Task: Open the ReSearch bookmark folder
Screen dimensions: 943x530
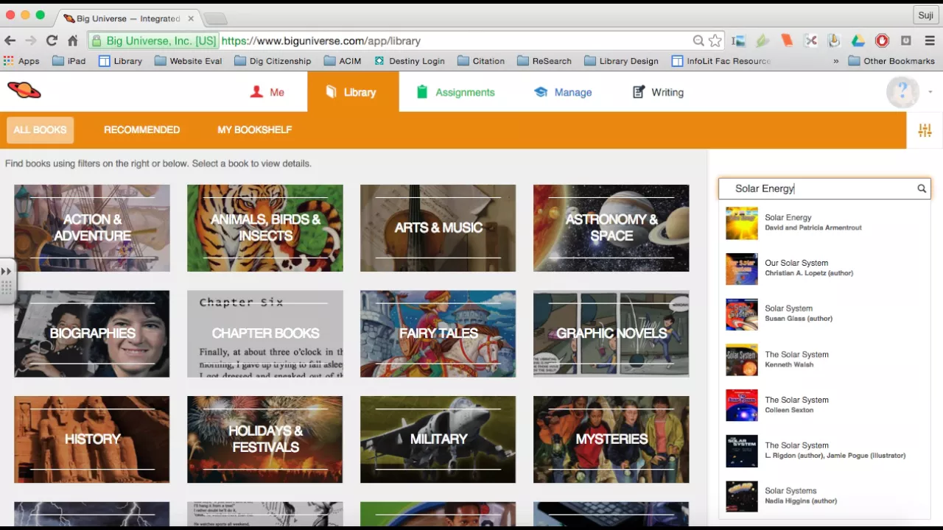Action: (x=544, y=61)
